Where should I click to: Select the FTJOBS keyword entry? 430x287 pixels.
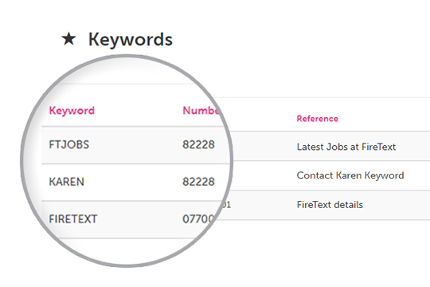(x=69, y=144)
